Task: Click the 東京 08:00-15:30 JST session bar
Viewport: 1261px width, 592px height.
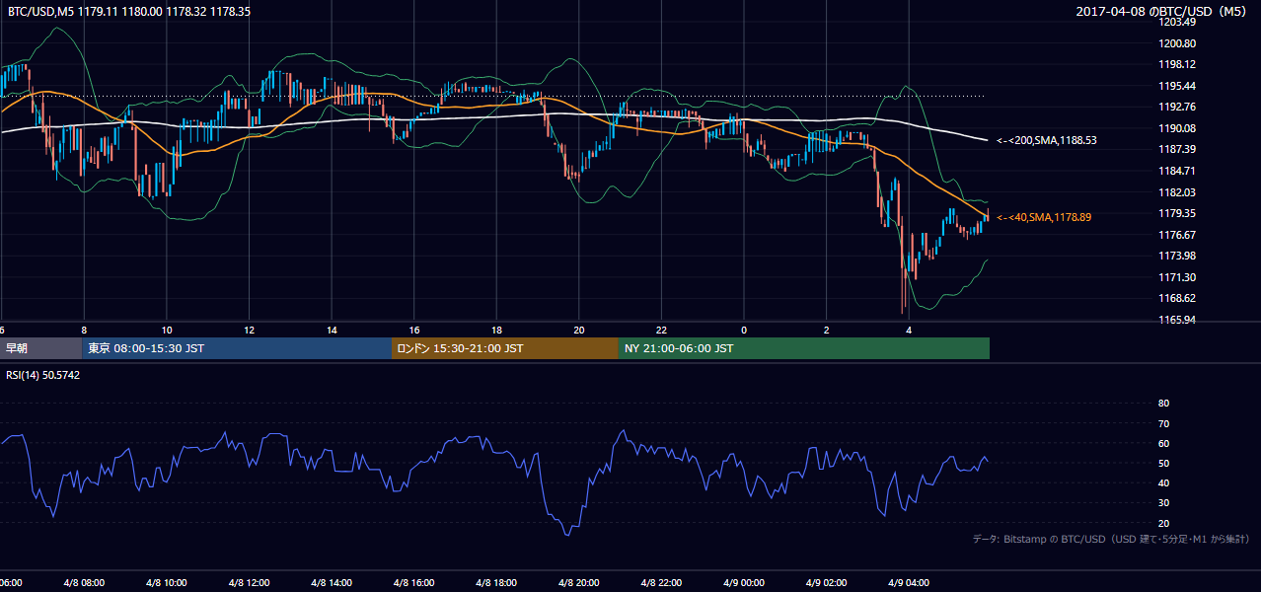Action: (x=237, y=348)
